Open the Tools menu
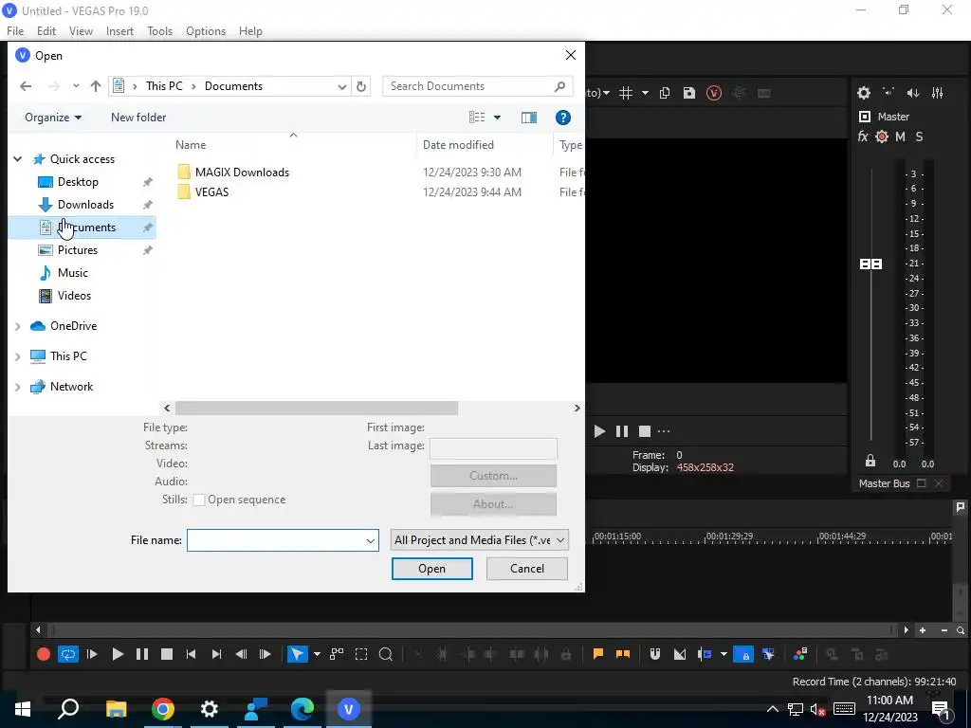Image resolution: width=971 pixels, height=728 pixels. (159, 31)
